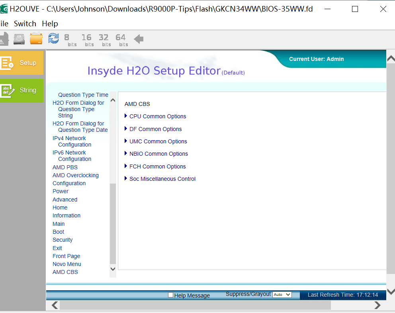
Task: Select Information in form list
Action: tap(66, 215)
